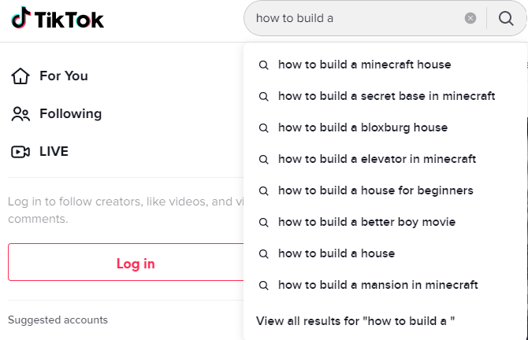Screen dimensions: 528x340
Task: Open the For You home icon
Action: pyautogui.click(x=20, y=76)
